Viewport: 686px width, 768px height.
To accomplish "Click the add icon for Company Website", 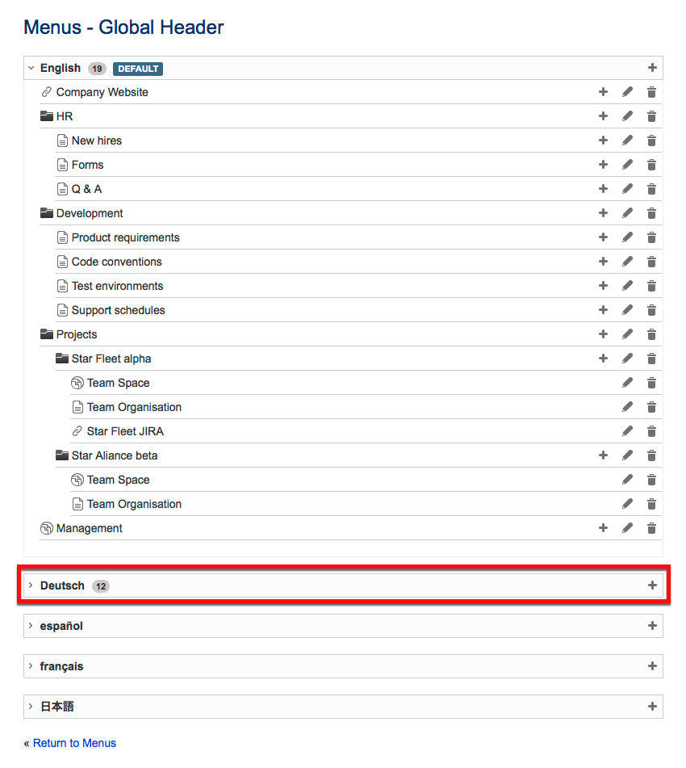I will click(603, 92).
